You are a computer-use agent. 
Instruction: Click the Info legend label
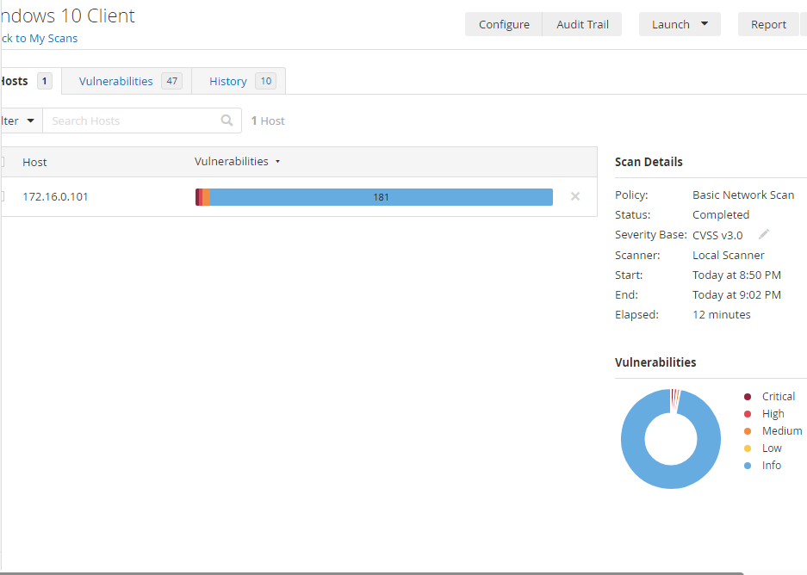pyautogui.click(x=772, y=466)
